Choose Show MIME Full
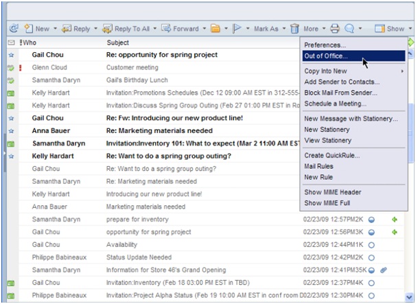The width and height of the screenshot is (416, 304). click(354, 203)
